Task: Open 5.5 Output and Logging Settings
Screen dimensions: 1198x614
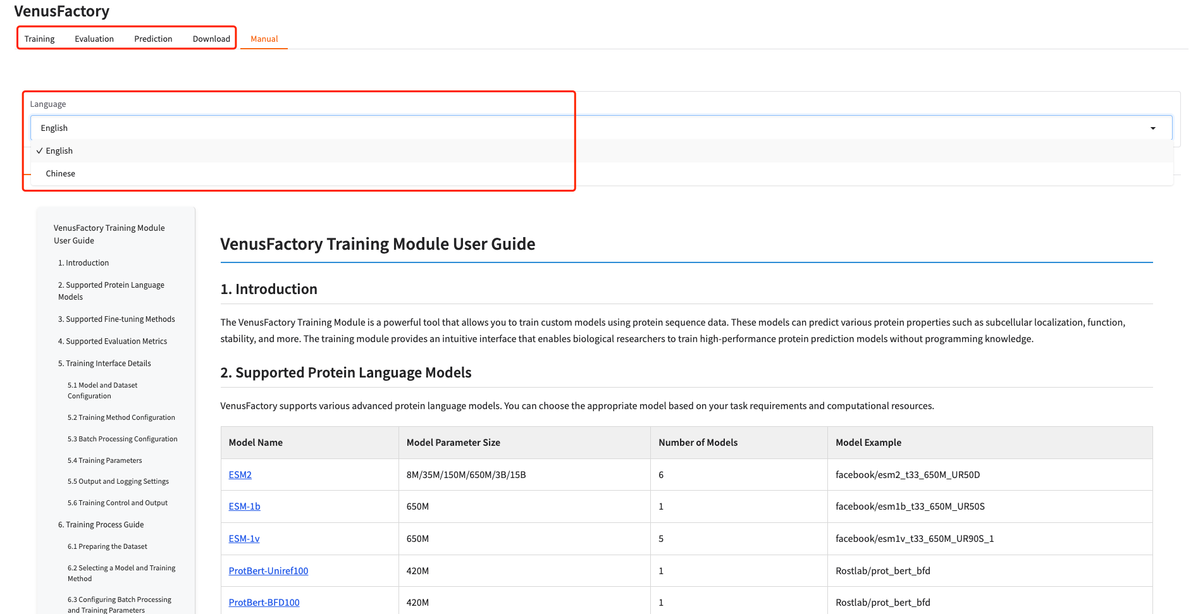Action: [x=118, y=482]
